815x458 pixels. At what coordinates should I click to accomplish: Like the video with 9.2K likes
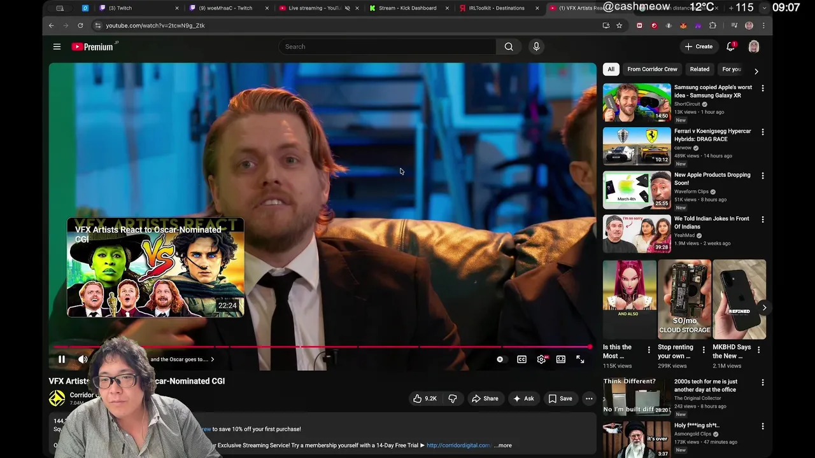pyautogui.click(x=425, y=398)
